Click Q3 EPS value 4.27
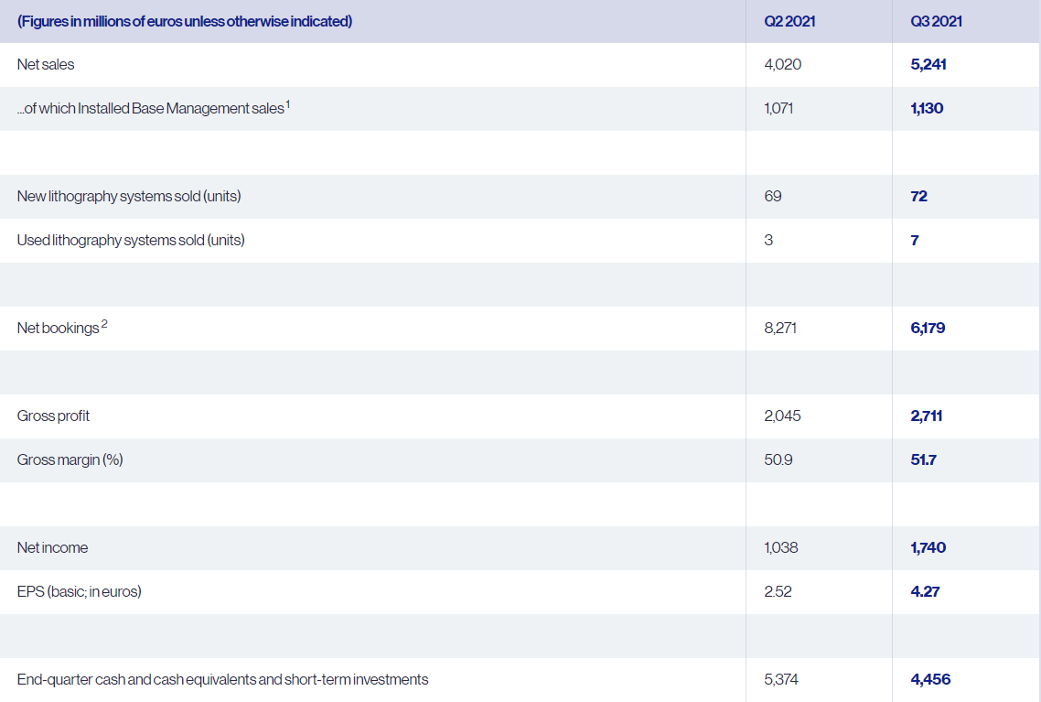 click(925, 591)
